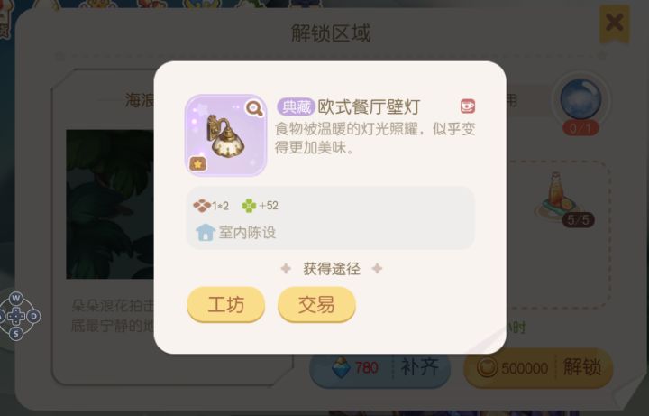Click the 解锁 unlock button for 500000 coins
Screen dimensions: 649x416
coord(538,367)
